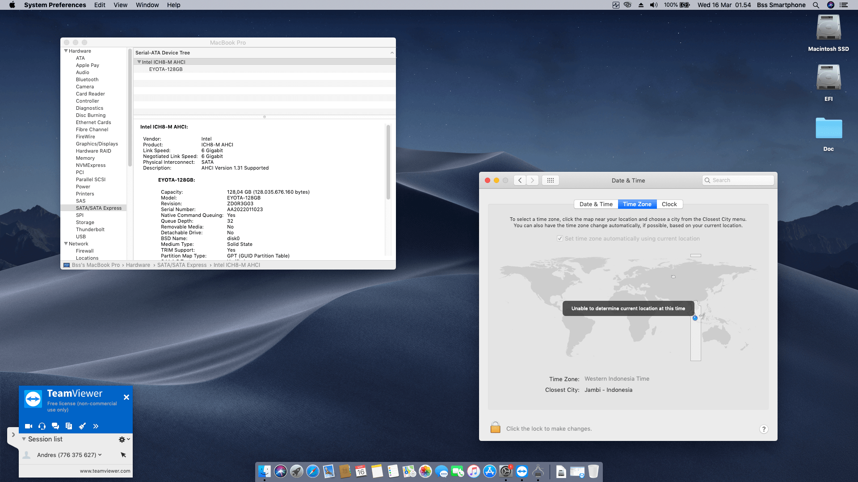
Task: Collapse the Session list triangle
Action: (24, 439)
